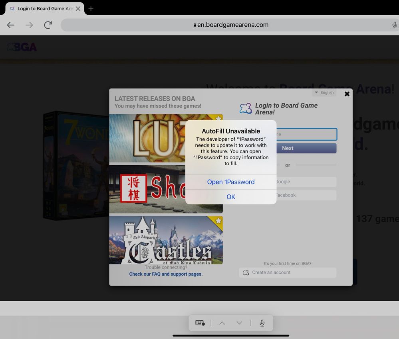Sign in with the Google button
This screenshot has height=339, width=399.
coord(306,182)
